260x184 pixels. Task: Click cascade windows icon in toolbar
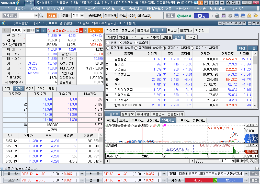[x=236, y=16]
